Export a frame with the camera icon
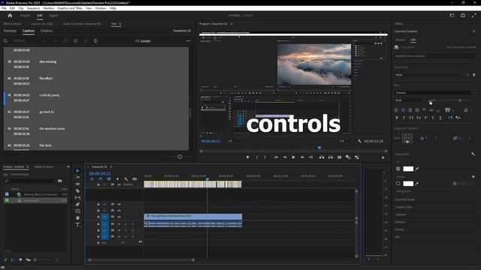 pyautogui.click(x=339, y=157)
